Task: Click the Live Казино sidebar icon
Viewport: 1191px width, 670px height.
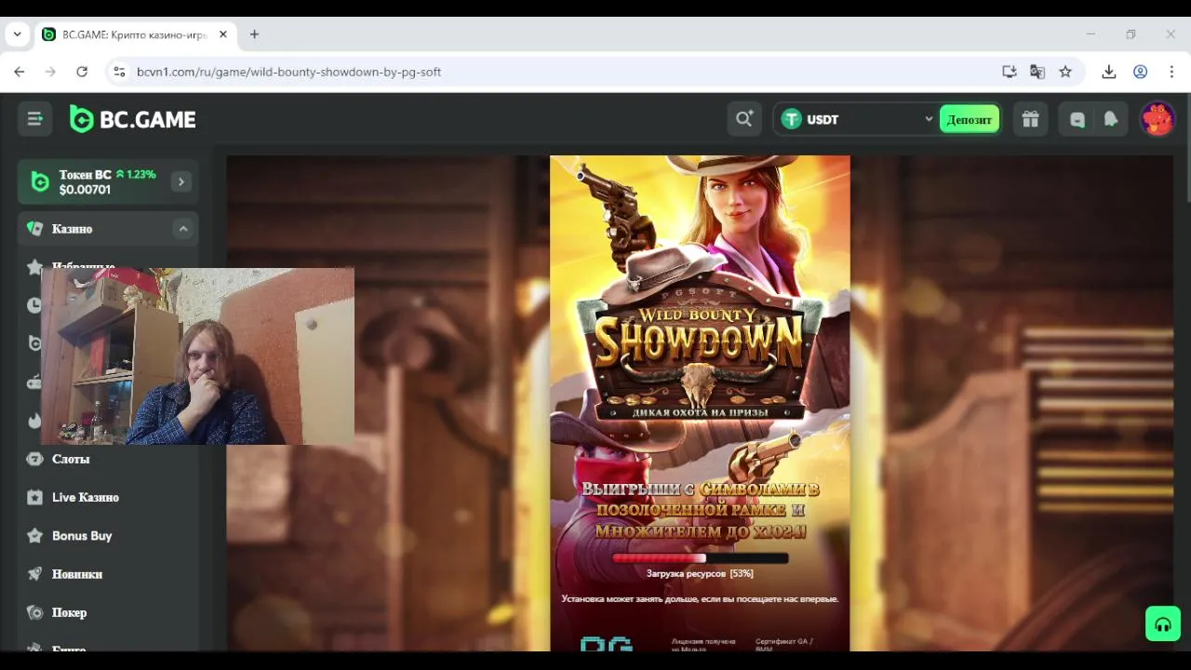Action: [x=34, y=497]
